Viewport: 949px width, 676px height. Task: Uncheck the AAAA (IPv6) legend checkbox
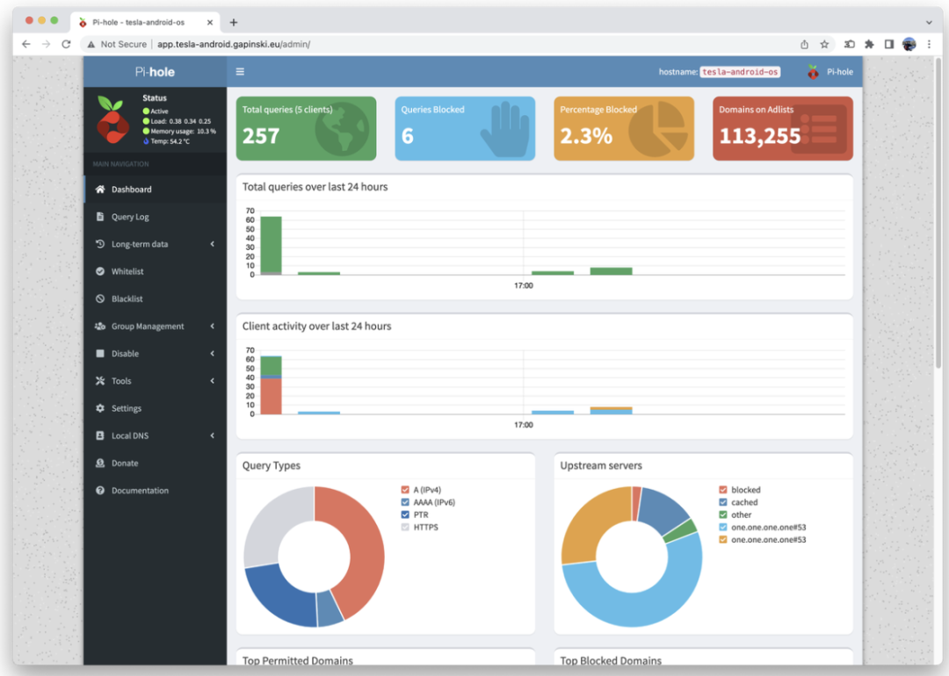point(405,502)
